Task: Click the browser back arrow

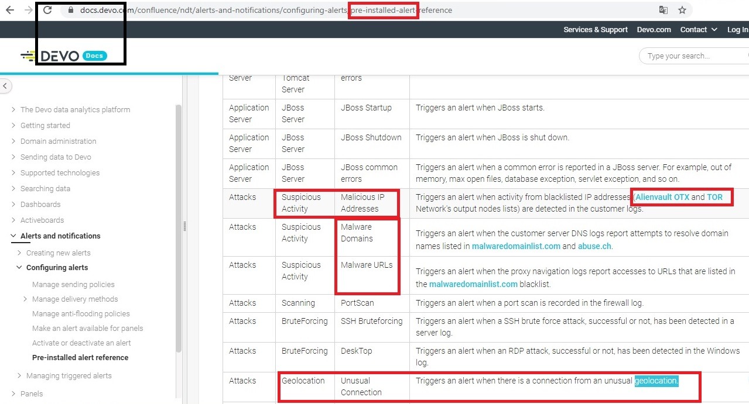Action: coord(10,10)
